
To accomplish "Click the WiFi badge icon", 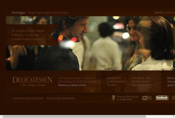I will click(147, 98).
